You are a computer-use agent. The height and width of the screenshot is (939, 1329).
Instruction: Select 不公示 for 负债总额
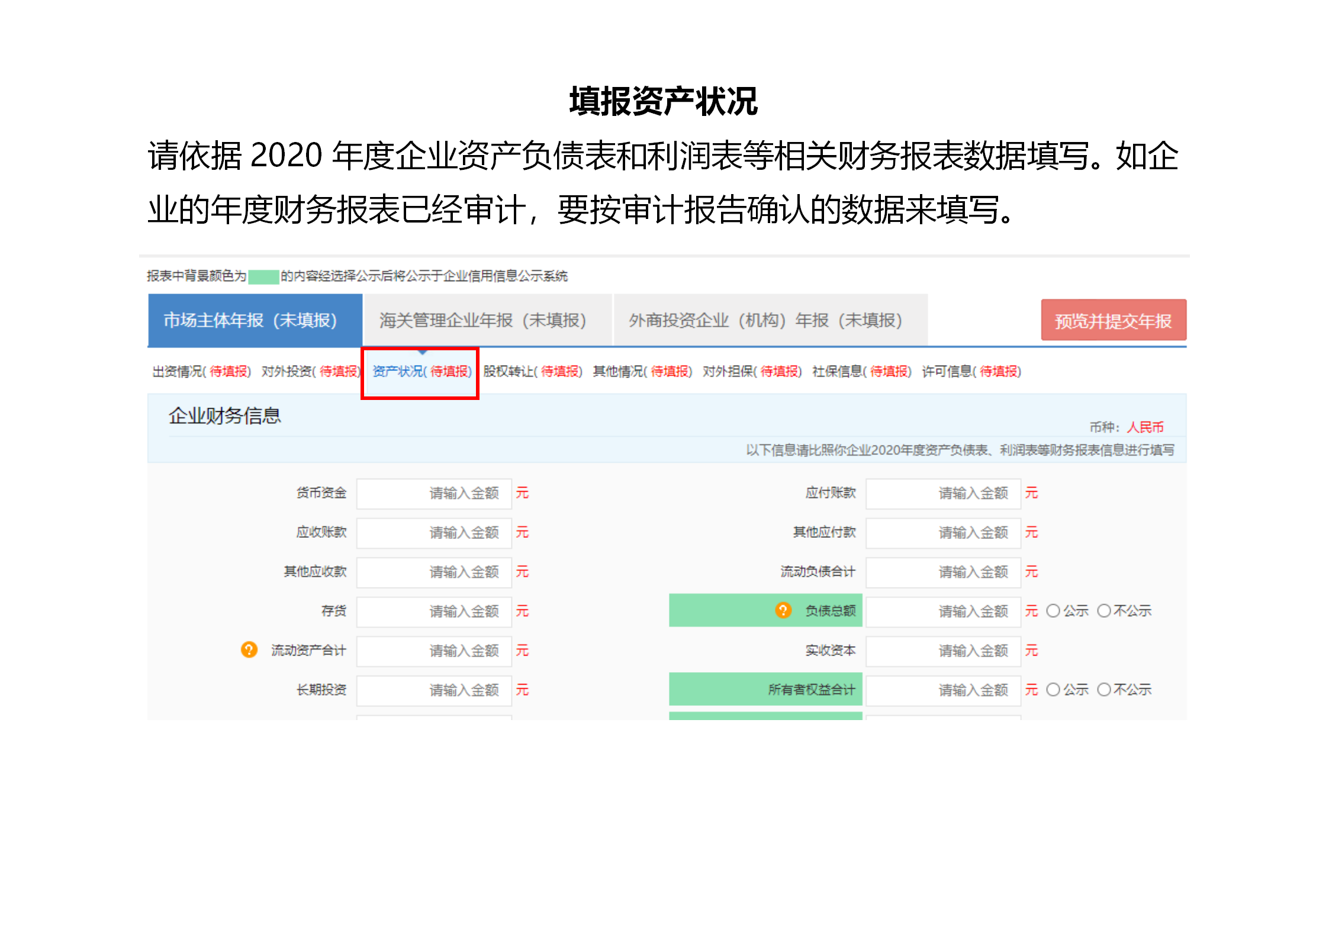(1103, 611)
